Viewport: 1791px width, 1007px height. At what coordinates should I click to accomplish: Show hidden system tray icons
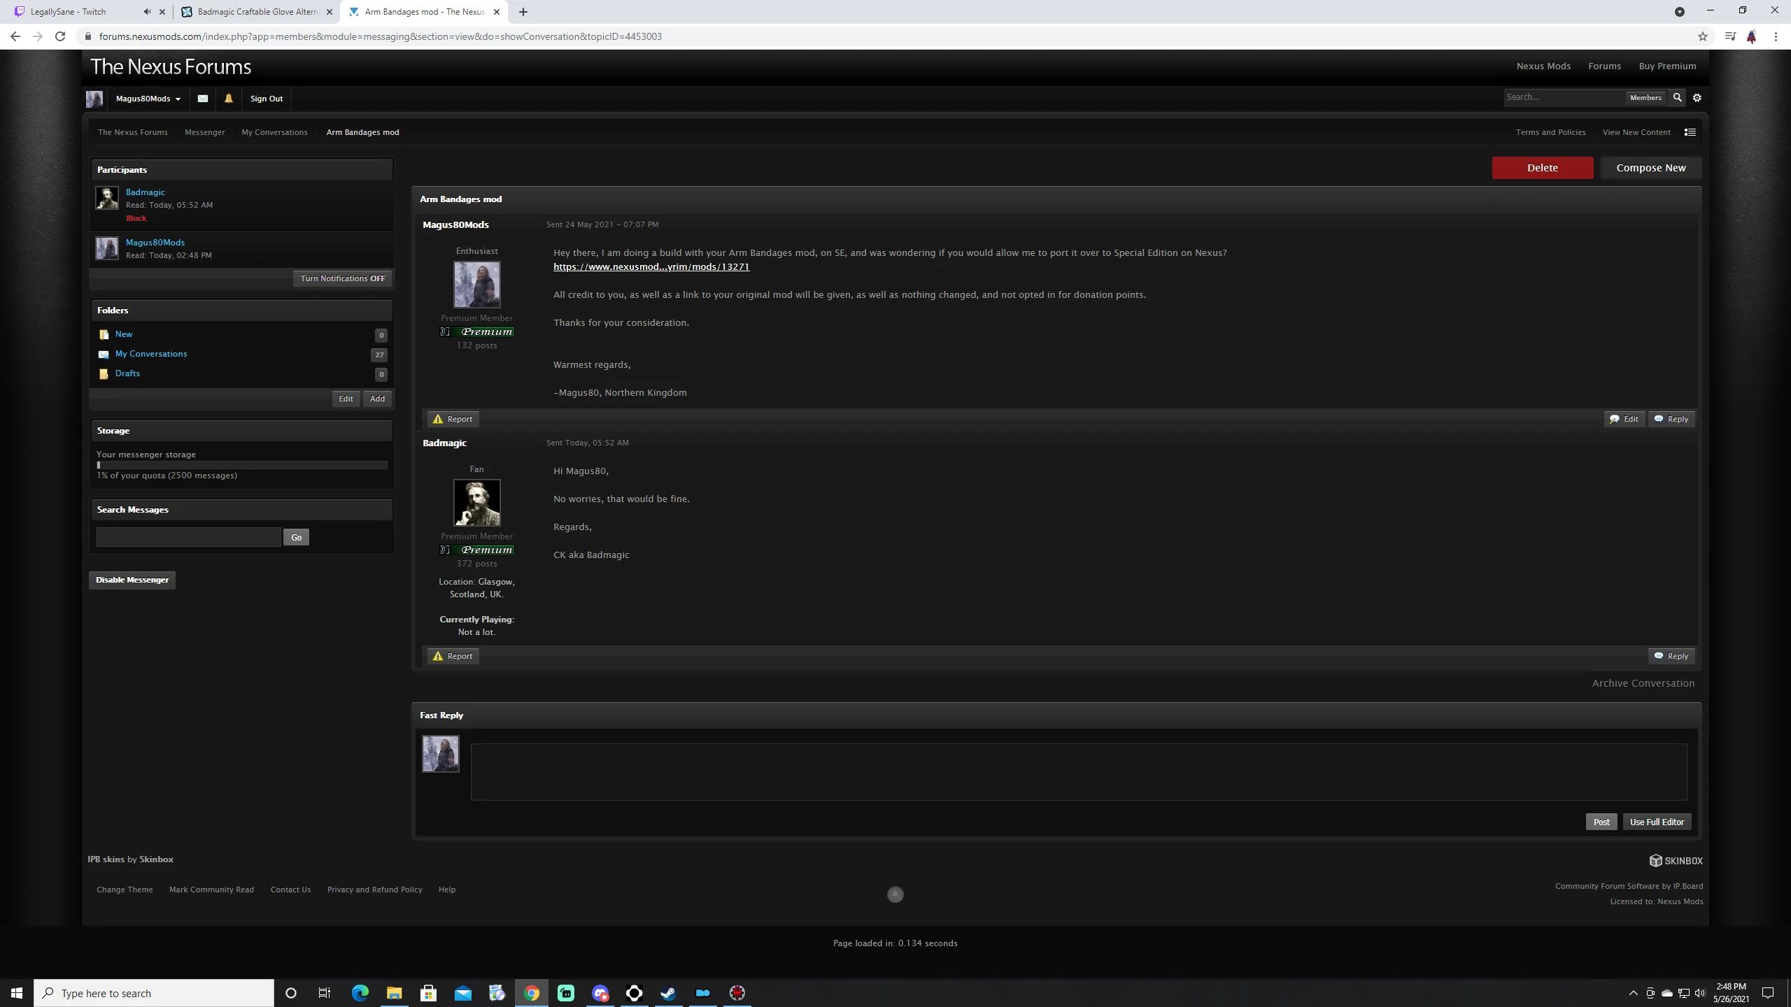point(1633,993)
